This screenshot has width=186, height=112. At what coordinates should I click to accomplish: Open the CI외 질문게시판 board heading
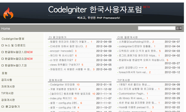128,37
